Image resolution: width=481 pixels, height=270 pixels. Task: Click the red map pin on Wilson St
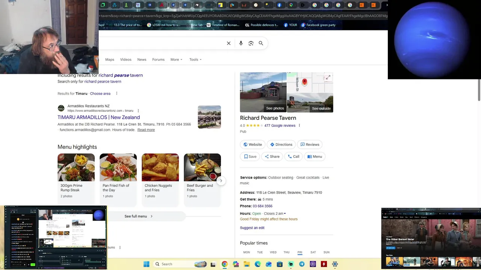tap(305, 81)
